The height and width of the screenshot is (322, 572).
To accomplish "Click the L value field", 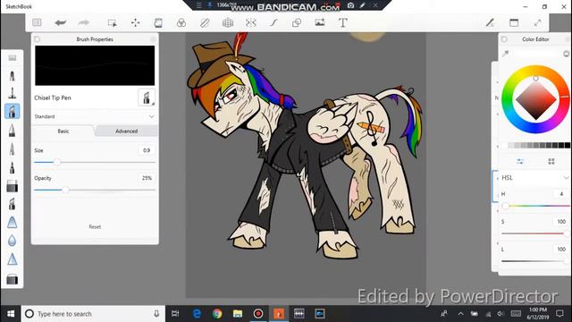I will (561, 250).
